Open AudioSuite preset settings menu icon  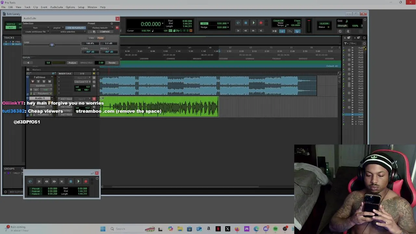pos(111,23)
